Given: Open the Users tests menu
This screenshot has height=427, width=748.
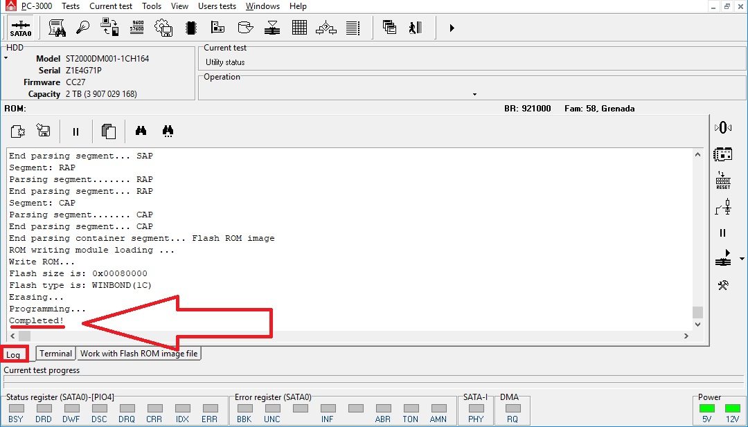Looking at the screenshot, I should 217,6.
